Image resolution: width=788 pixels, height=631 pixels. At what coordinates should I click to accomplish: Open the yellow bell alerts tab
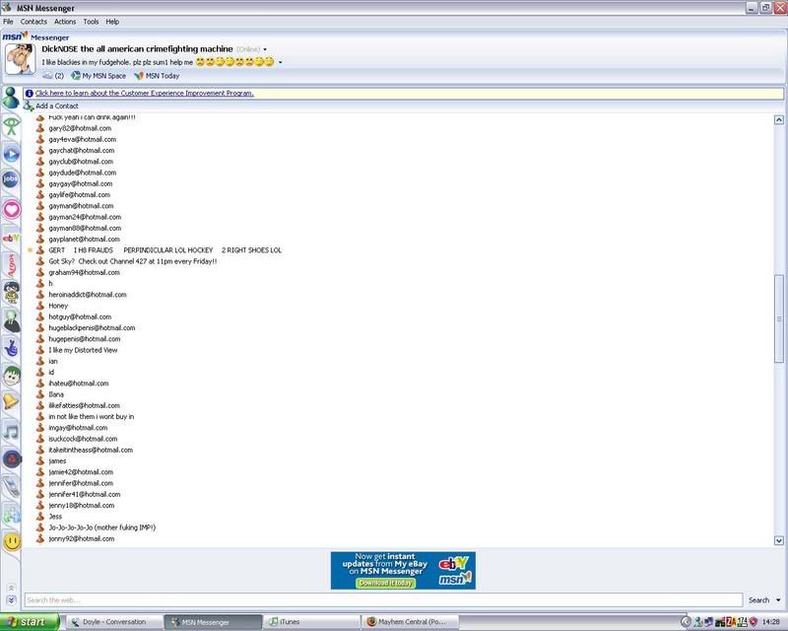pos(11,402)
